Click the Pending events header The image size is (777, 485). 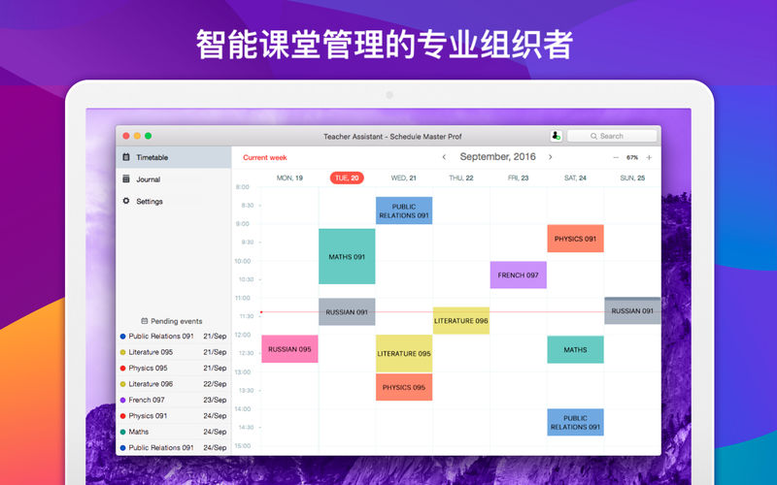point(172,321)
